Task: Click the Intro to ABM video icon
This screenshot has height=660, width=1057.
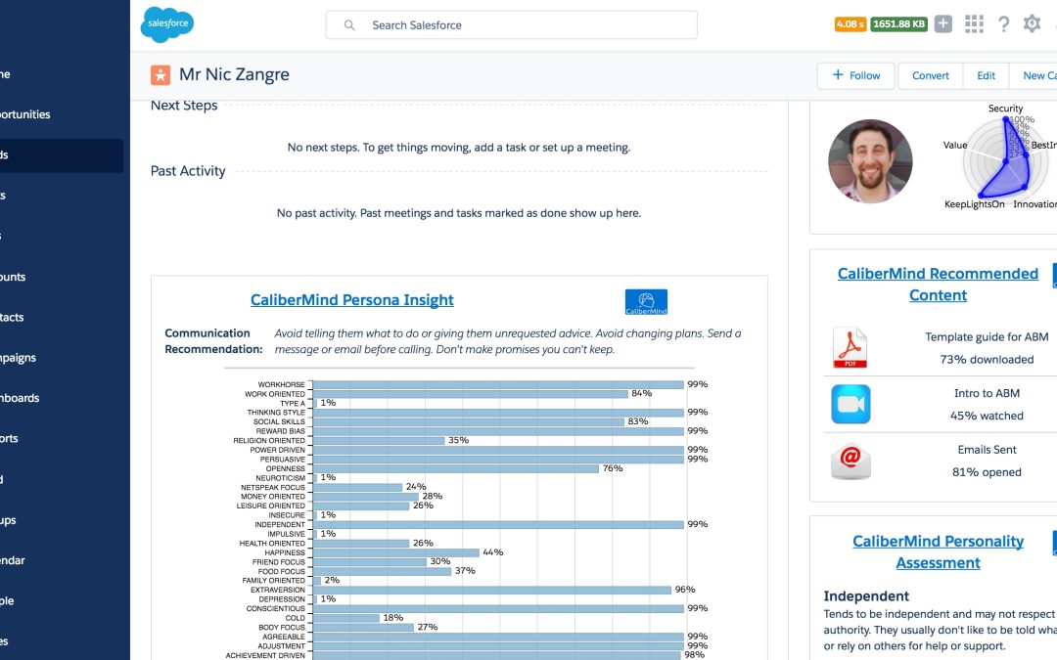Action: (x=850, y=404)
